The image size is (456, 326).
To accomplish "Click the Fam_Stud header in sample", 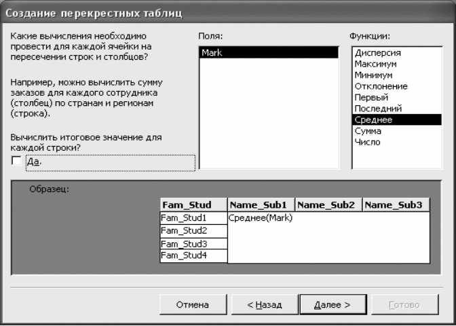I will pos(193,205).
